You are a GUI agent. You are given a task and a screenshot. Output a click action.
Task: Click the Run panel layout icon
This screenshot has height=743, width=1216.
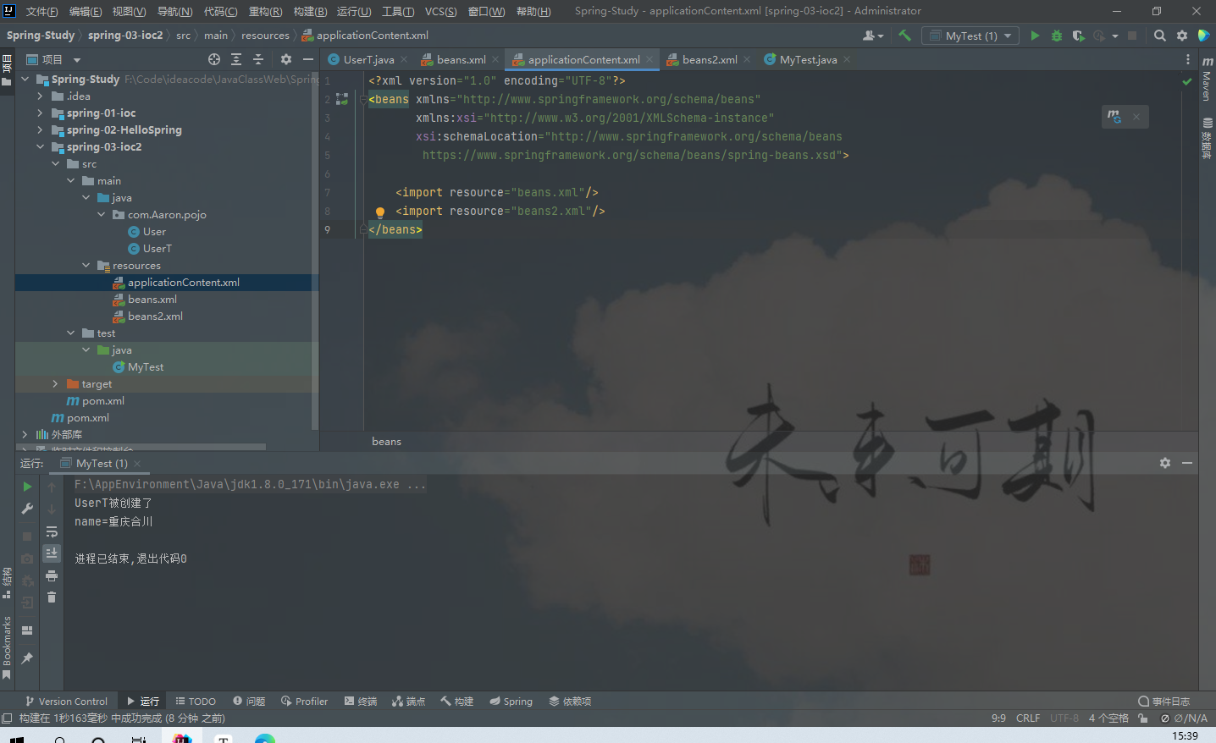tap(27, 630)
